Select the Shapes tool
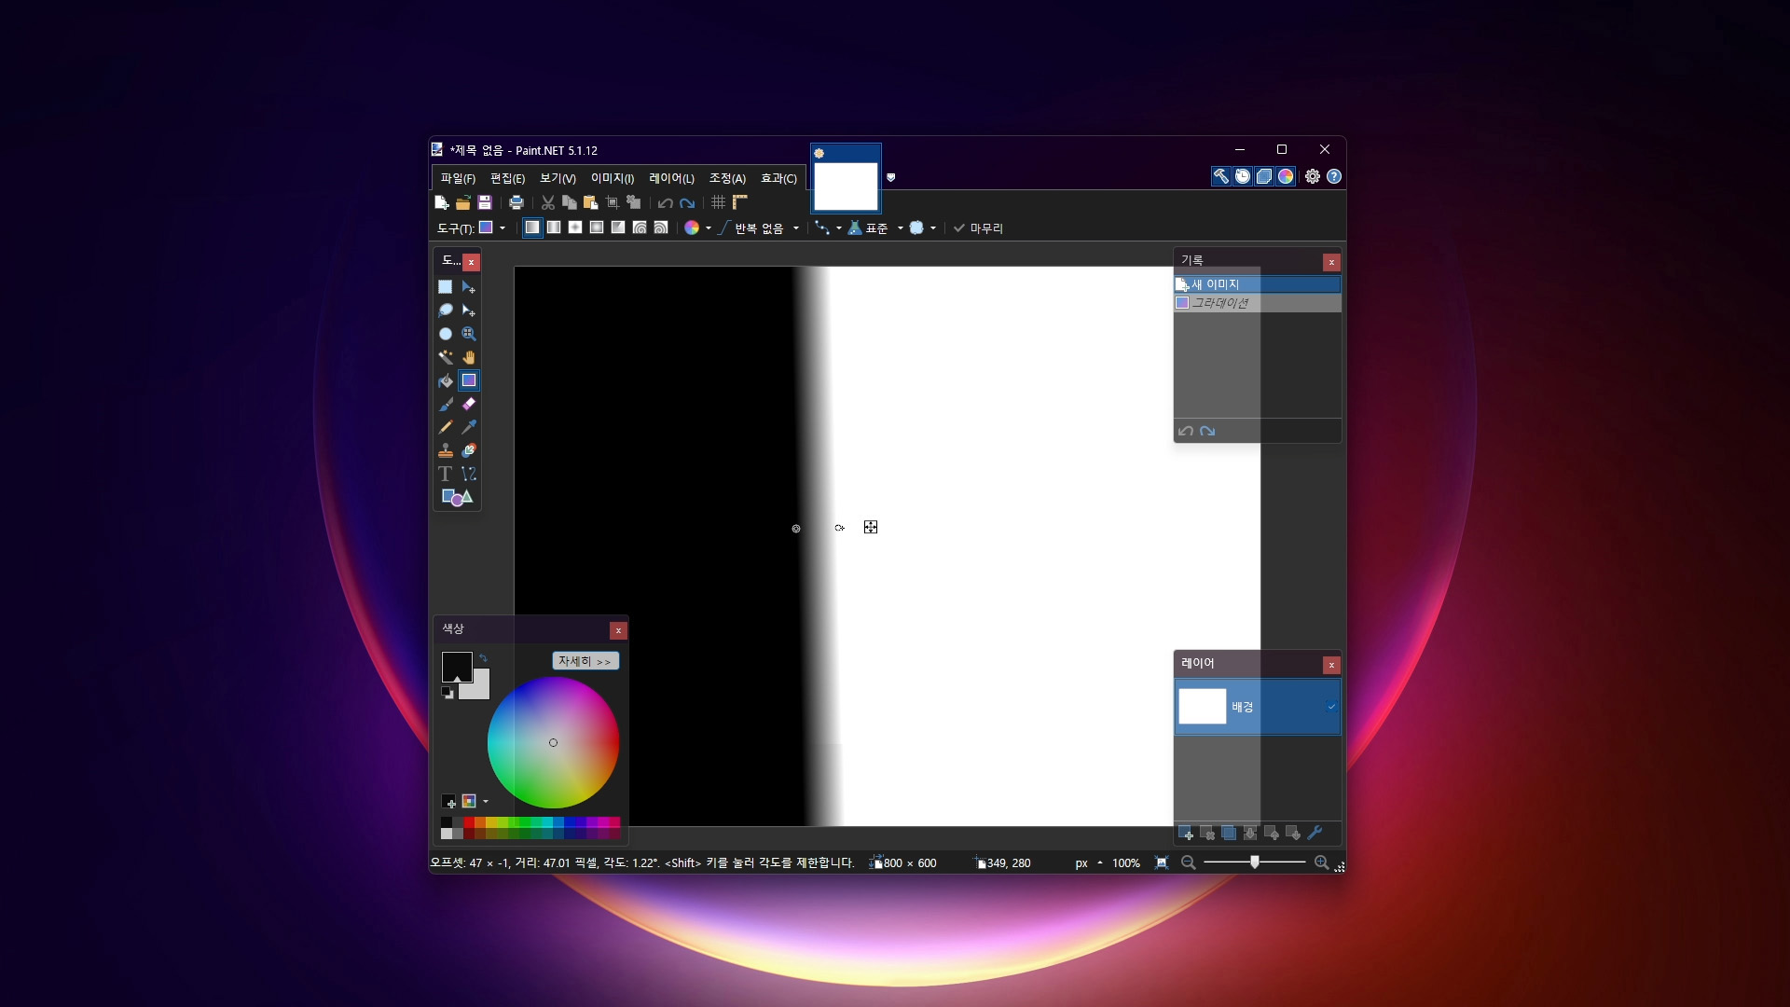This screenshot has height=1007, width=1790. (x=457, y=497)
